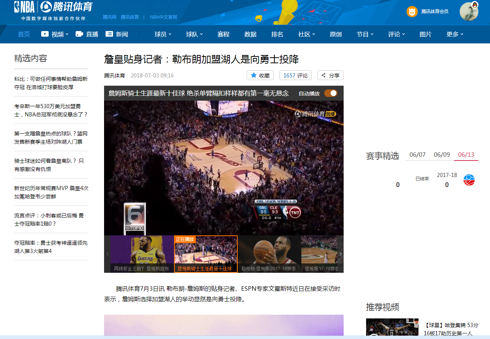This screenshot has width=490, height=339.
Task: Open the user profile avatar
Action: click(x=469, y=11)
